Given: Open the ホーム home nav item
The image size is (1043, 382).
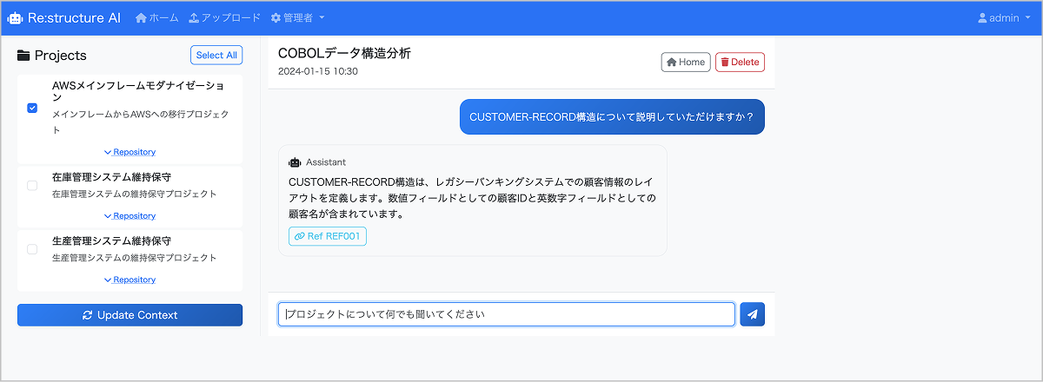Looking at the screenshot, I should [x=157, y=17].
